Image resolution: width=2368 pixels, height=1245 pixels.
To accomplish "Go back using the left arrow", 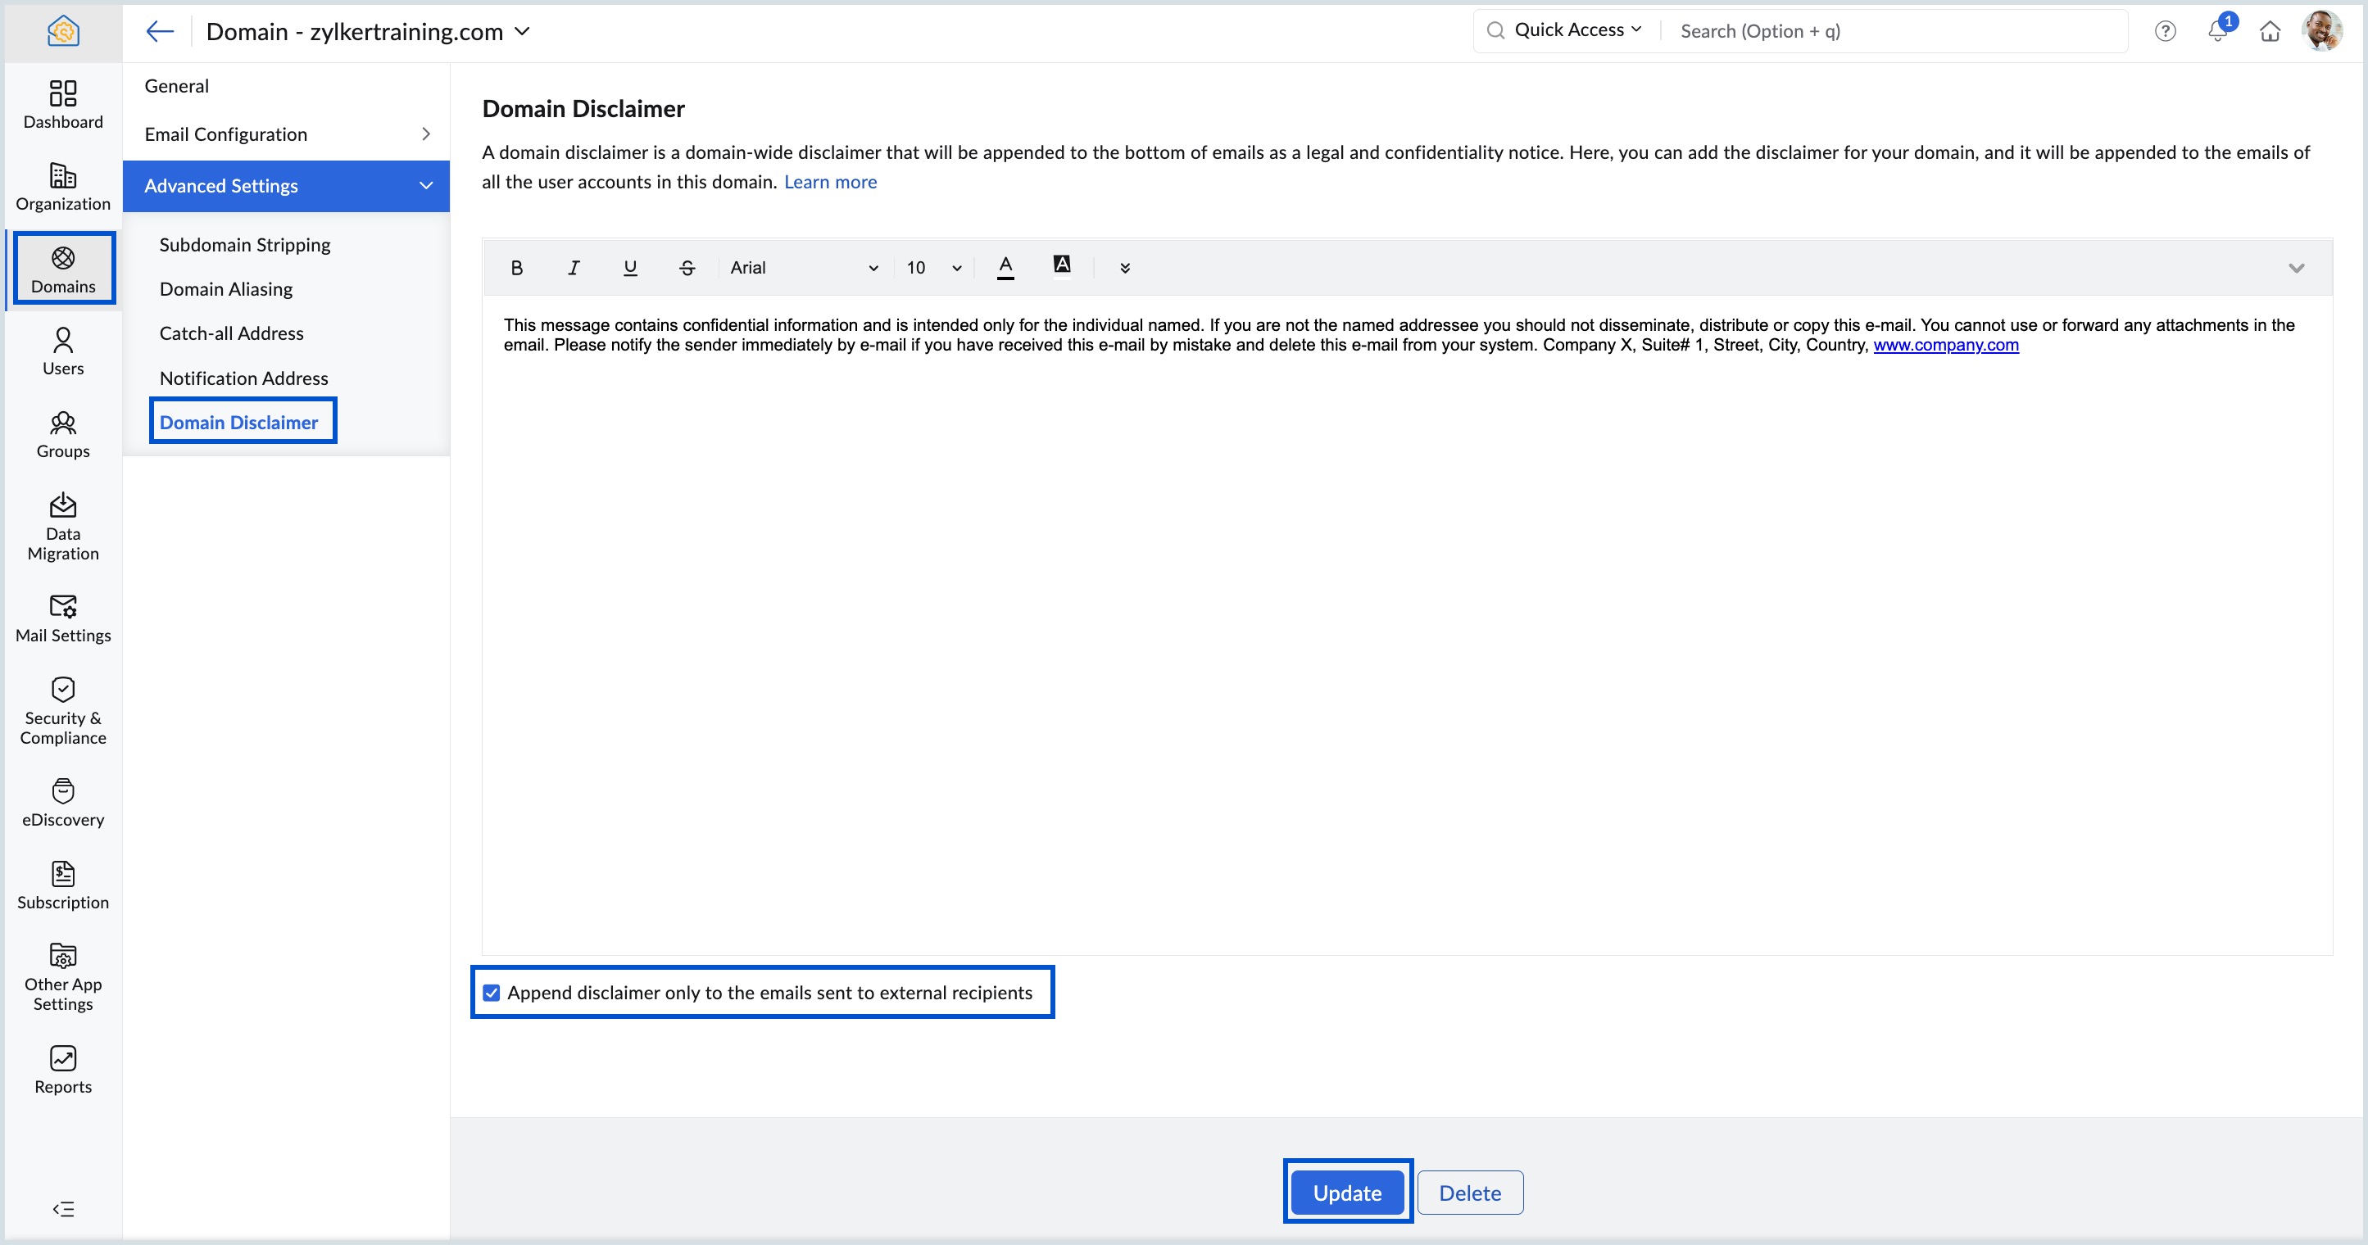I will [159, 31].
